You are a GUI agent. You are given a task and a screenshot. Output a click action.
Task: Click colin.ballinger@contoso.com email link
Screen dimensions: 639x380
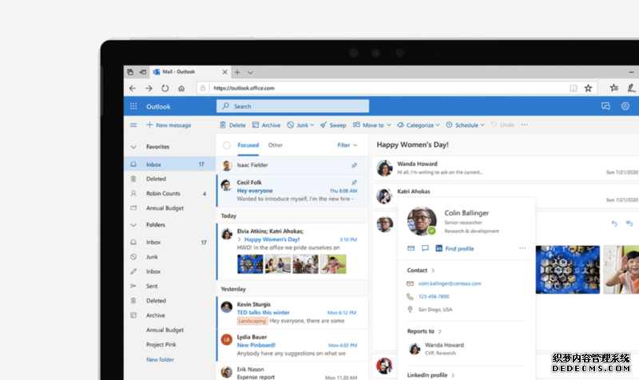point(450,283)
